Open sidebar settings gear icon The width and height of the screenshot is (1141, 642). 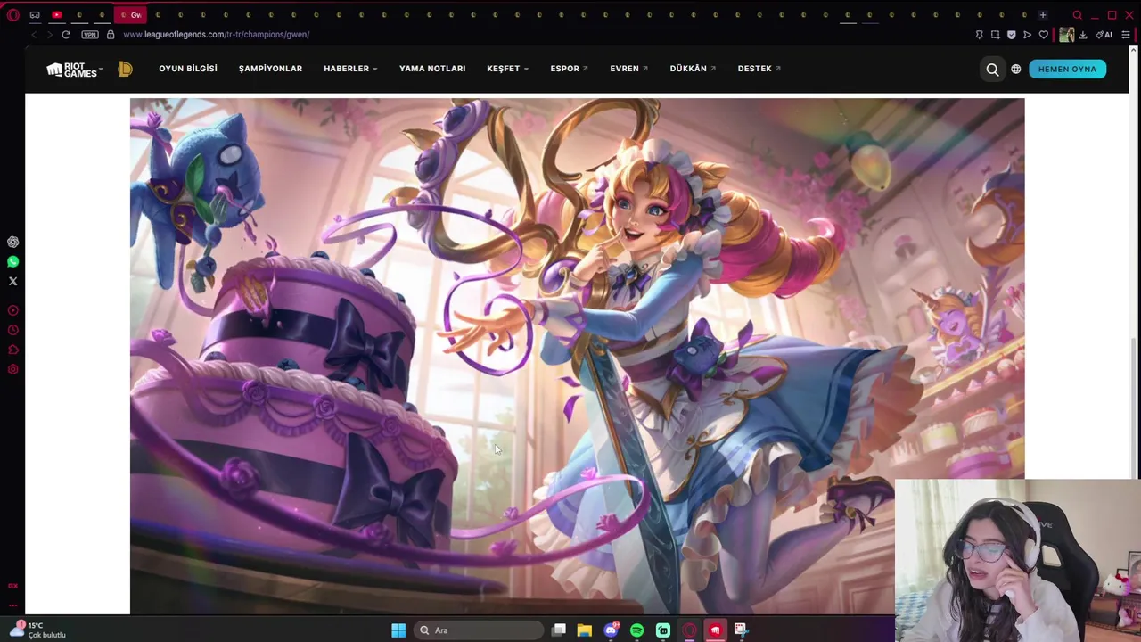pyautogui.click(x=12, y=369)
